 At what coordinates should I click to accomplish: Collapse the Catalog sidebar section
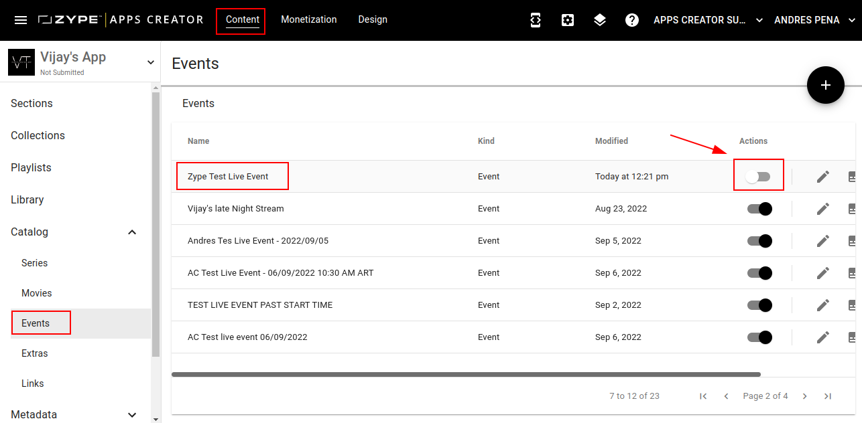coord(132,232)
